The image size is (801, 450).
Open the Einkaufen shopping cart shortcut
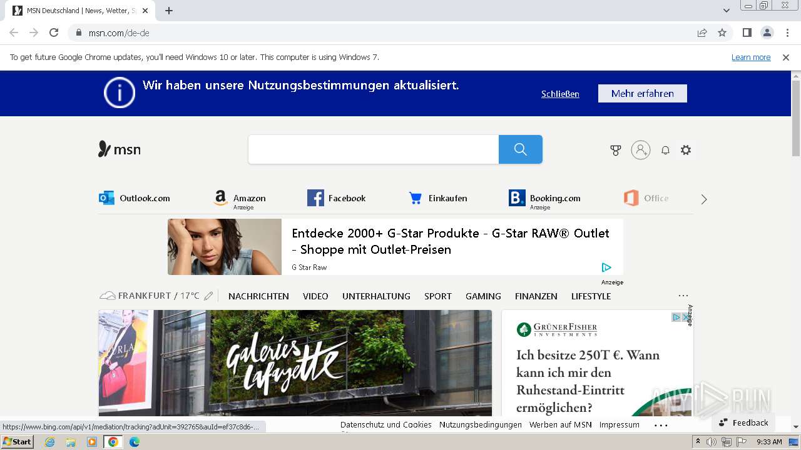pos(438,198)
